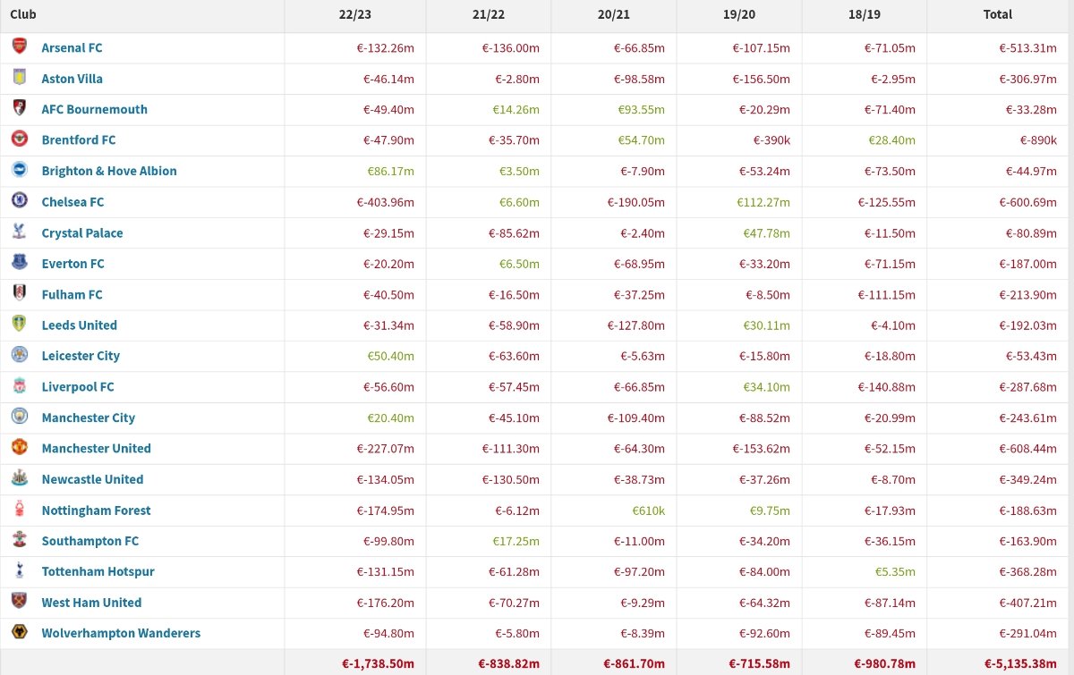This screenshot has height=675, width=1074.
Task: Select Manchester United total €-608.44m
Action: 1028,448
